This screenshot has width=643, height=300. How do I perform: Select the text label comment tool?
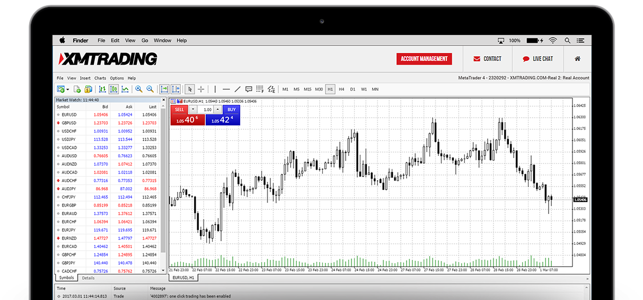(249, 89)
